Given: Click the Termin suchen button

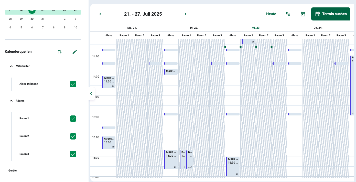Looking at the screenshot, I should pyautogui.click(x=331, y=14).
